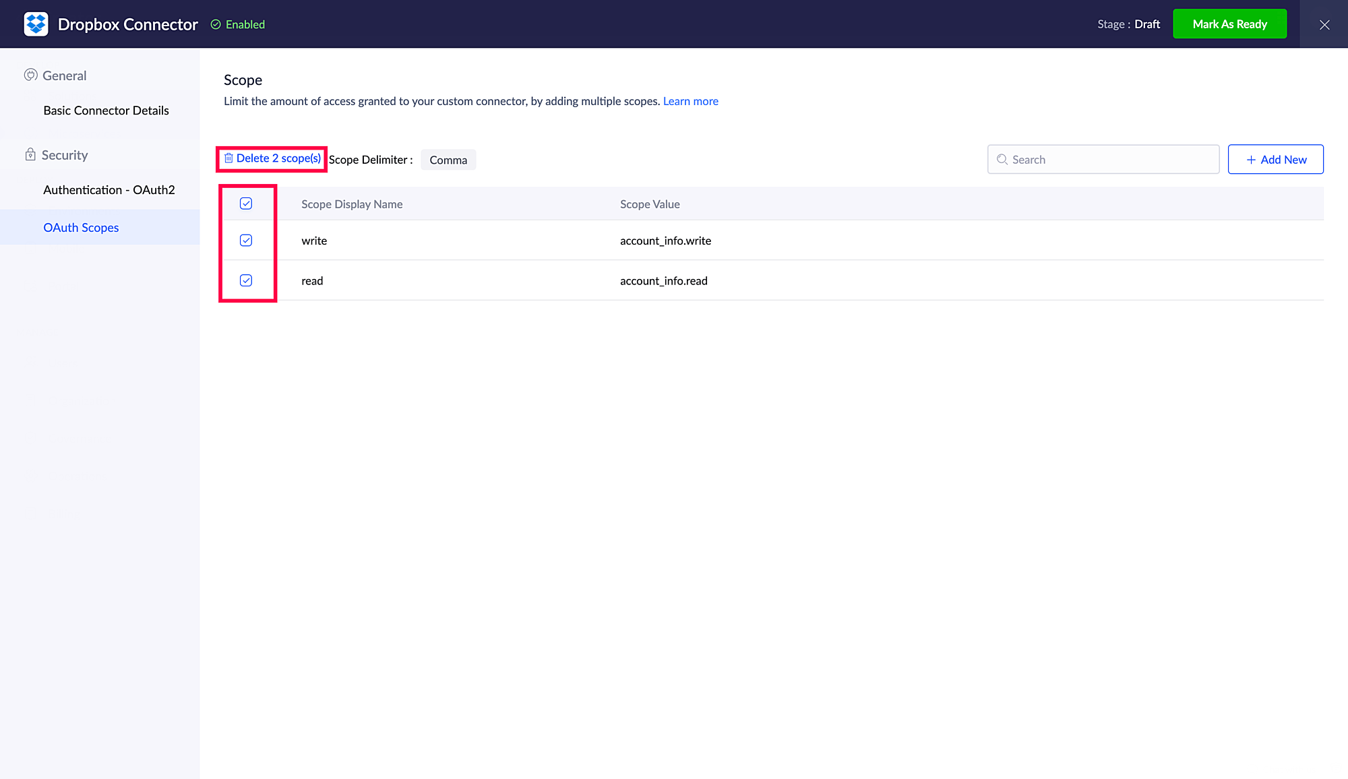Go to Authentication - OAuth2 page

click(109, 190)
